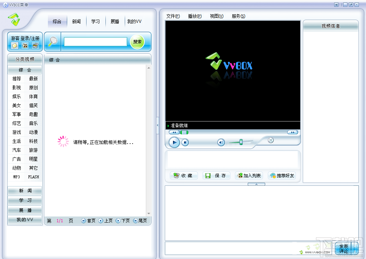Go to previous page with 上页
The image size is (366, 259).
pyautogui.click(x=105, y=221)
